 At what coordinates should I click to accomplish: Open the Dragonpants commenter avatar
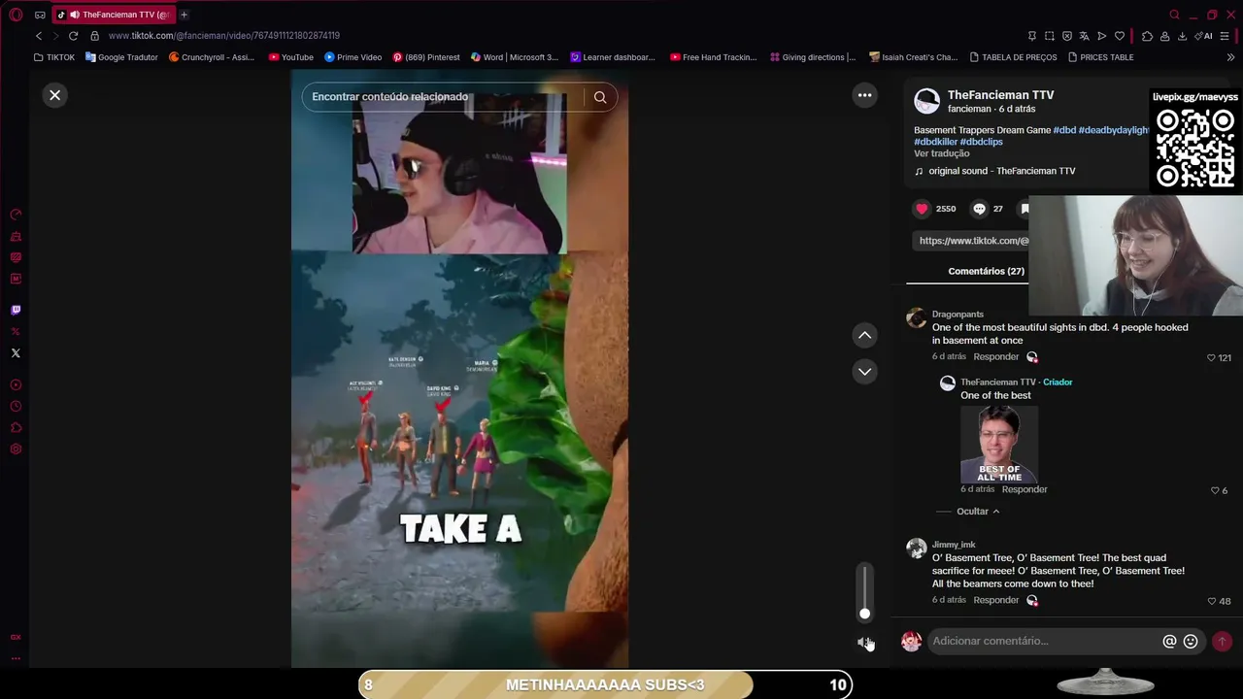pos(916,318)
